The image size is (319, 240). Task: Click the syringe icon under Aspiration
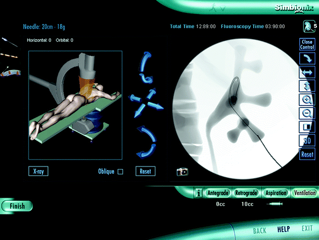point(276,204)
